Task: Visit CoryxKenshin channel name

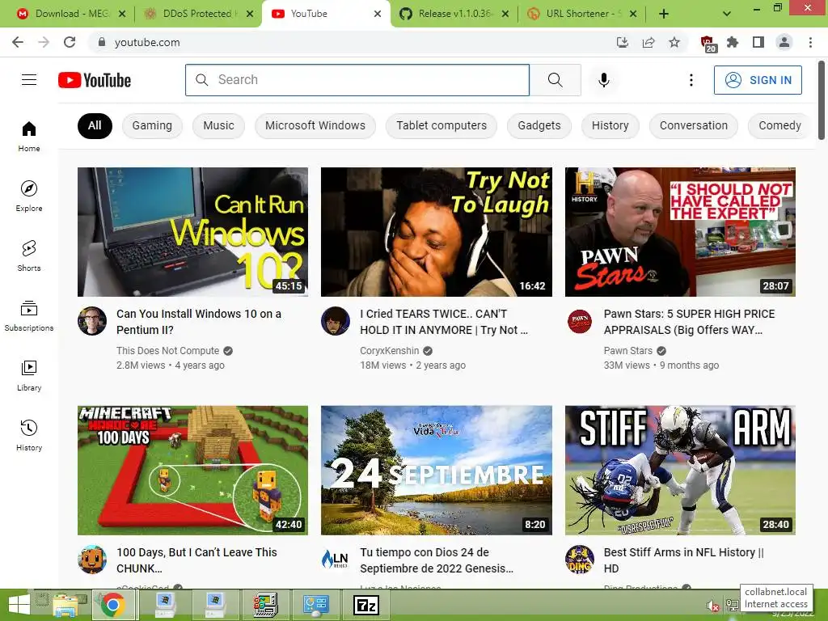Action: tap(389, 351)
